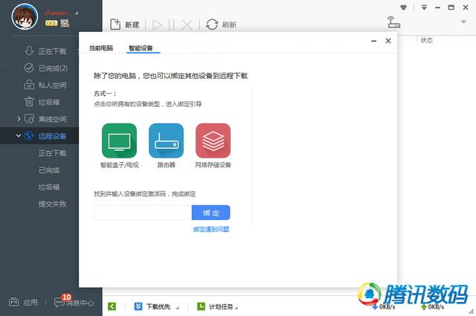This screenshot has height=316, width=476.
Task: Click the green collapse arrow in status bar
Action: click(112, 306)
